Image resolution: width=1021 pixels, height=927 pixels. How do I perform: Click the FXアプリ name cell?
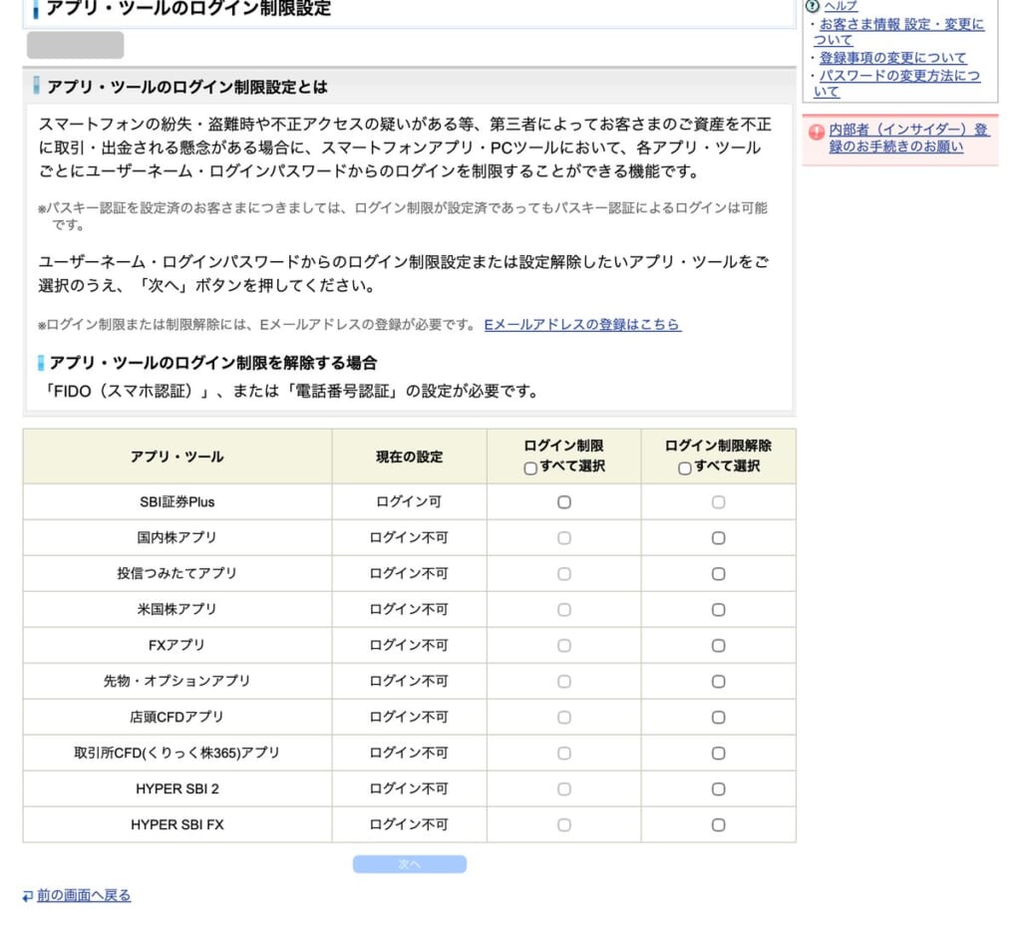[177, 645]
